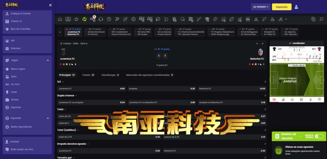327x159 pixels.
Task: Click the home icon in sports bar
Action: (x=60, y=19)
